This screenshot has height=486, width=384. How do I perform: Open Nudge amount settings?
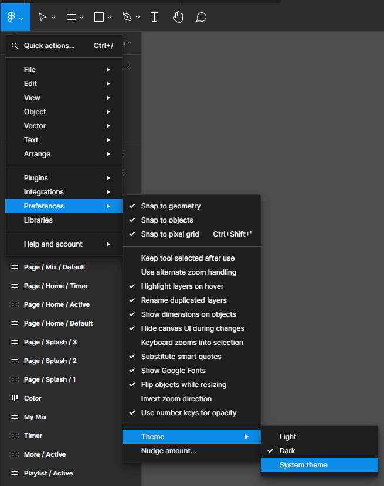[x=168, y=451]
